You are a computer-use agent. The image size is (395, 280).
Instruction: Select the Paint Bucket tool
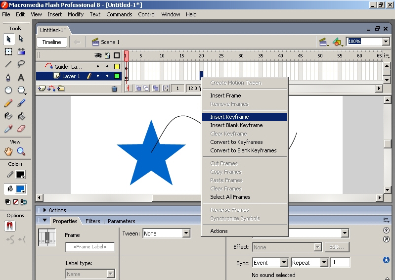[21, 116]
